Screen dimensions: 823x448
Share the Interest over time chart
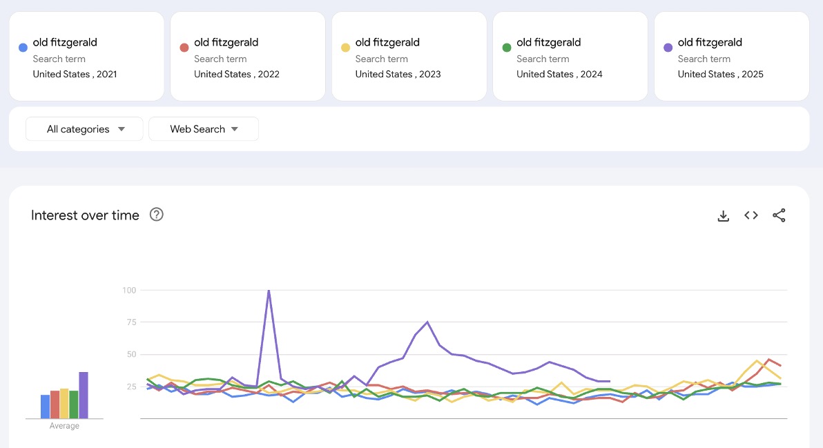tap(779, 216)
